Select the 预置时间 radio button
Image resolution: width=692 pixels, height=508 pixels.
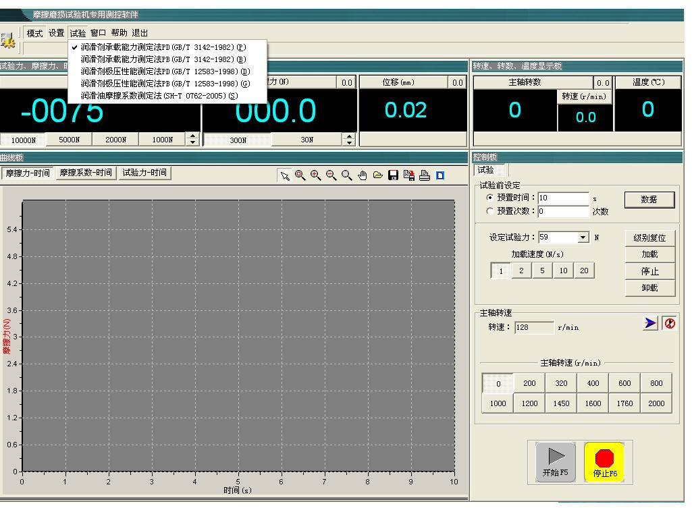490,198
